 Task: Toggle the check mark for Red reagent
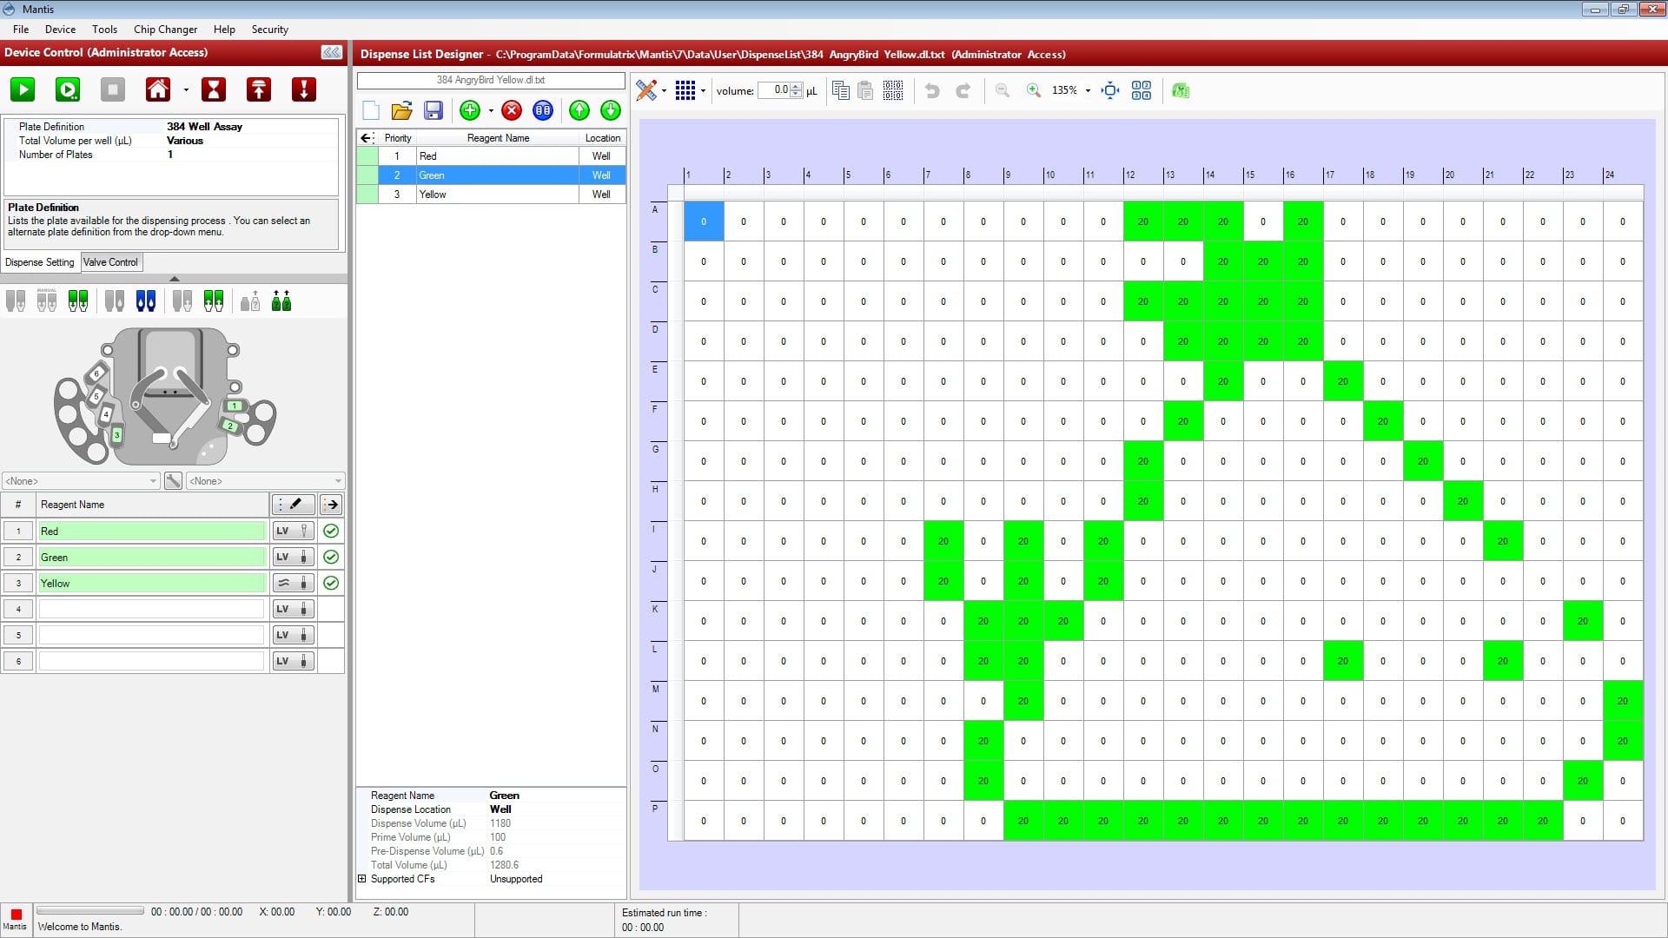pos(331,531)
